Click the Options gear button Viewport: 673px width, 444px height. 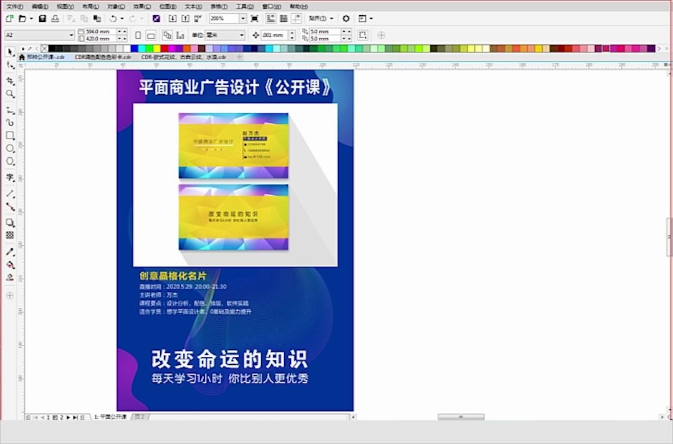pos(347,19)
